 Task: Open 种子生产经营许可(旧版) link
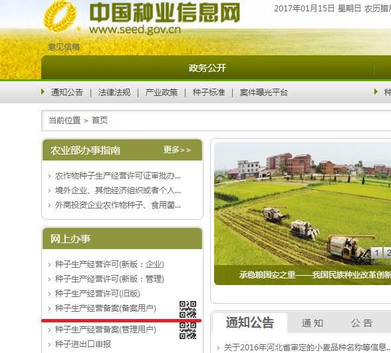click(98, 293)
